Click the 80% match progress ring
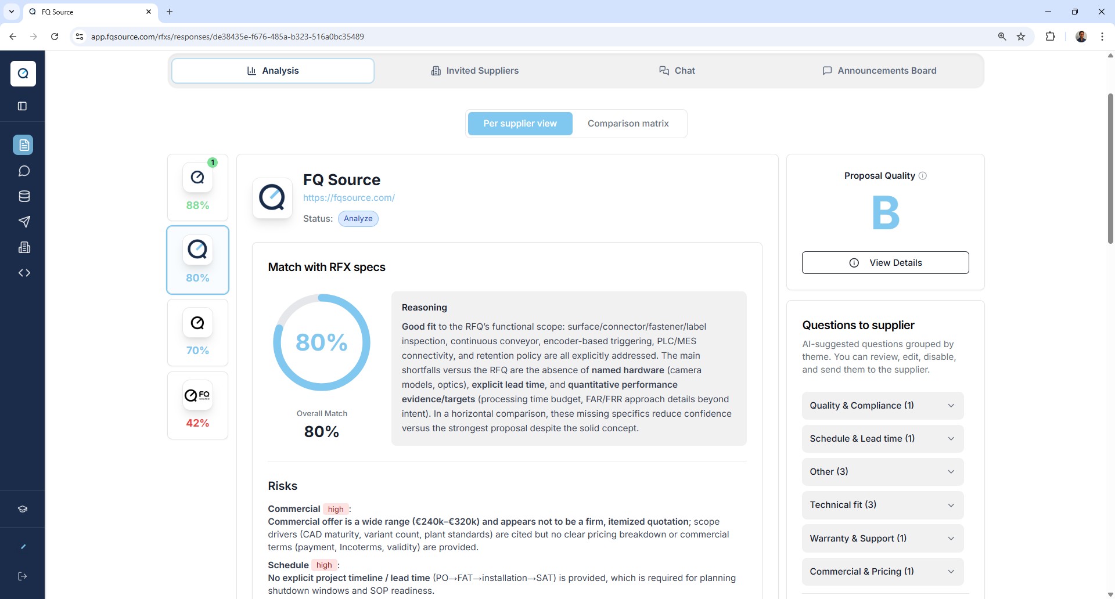This screenshot has width=1115, height=599. pyautogui.click(x=322, y=342)
